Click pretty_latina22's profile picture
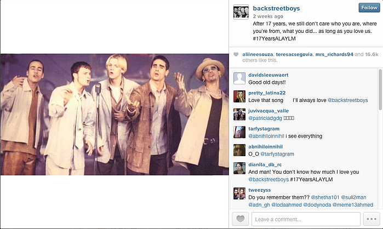 [239, 96]
